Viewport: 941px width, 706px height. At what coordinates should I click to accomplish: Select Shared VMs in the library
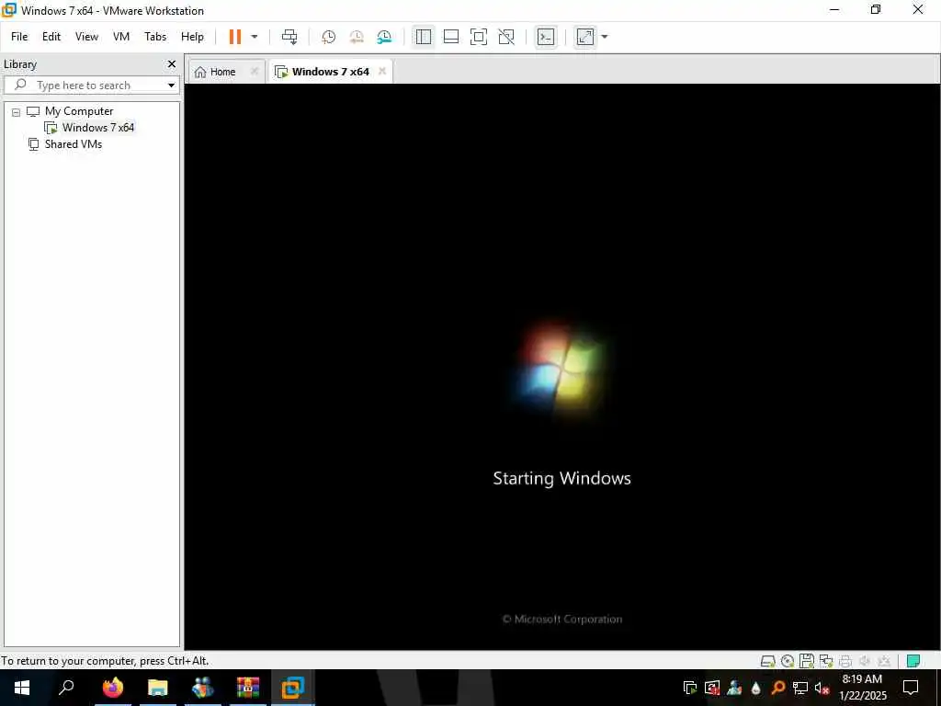(x=74, y=144)
